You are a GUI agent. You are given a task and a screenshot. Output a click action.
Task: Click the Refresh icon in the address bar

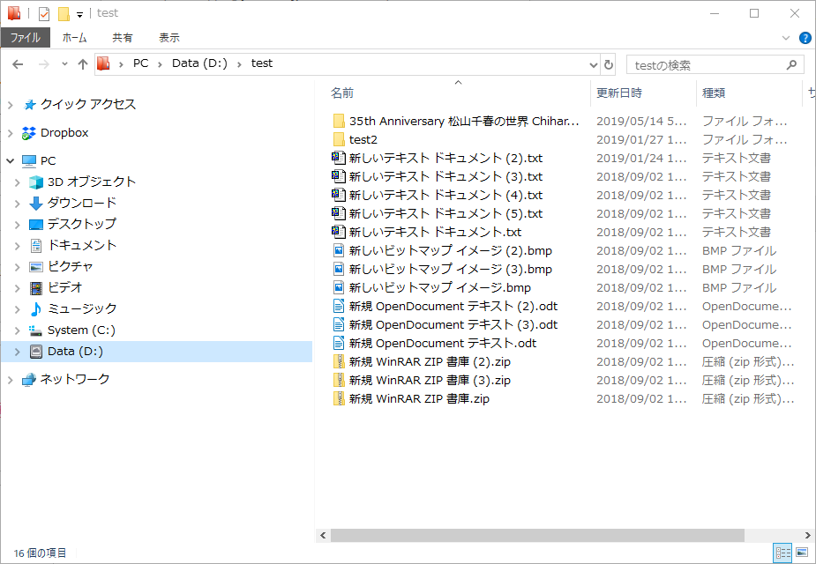click(608, 64)
